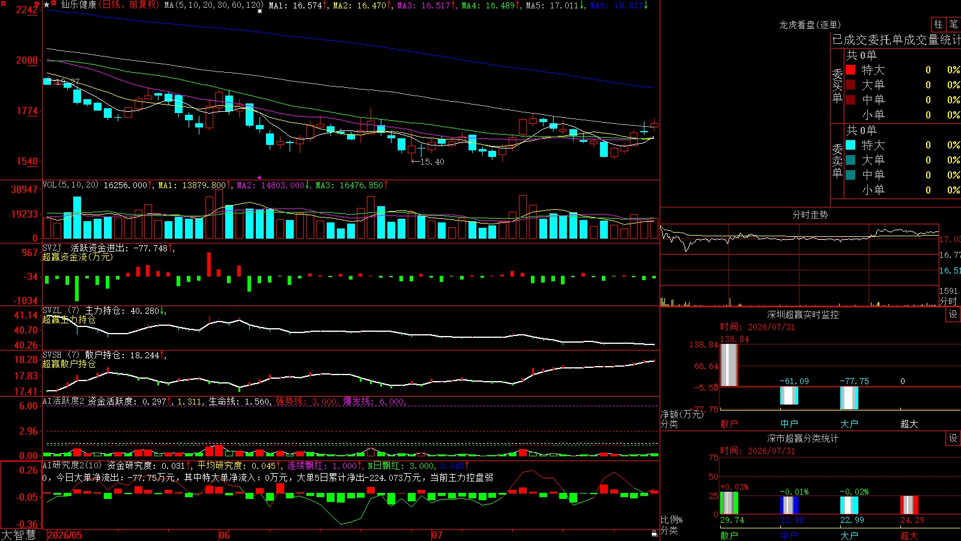Click the 超赢散户持仓 yellow label
The width and height of the screenshot is (961, 541).
(69, 364)
